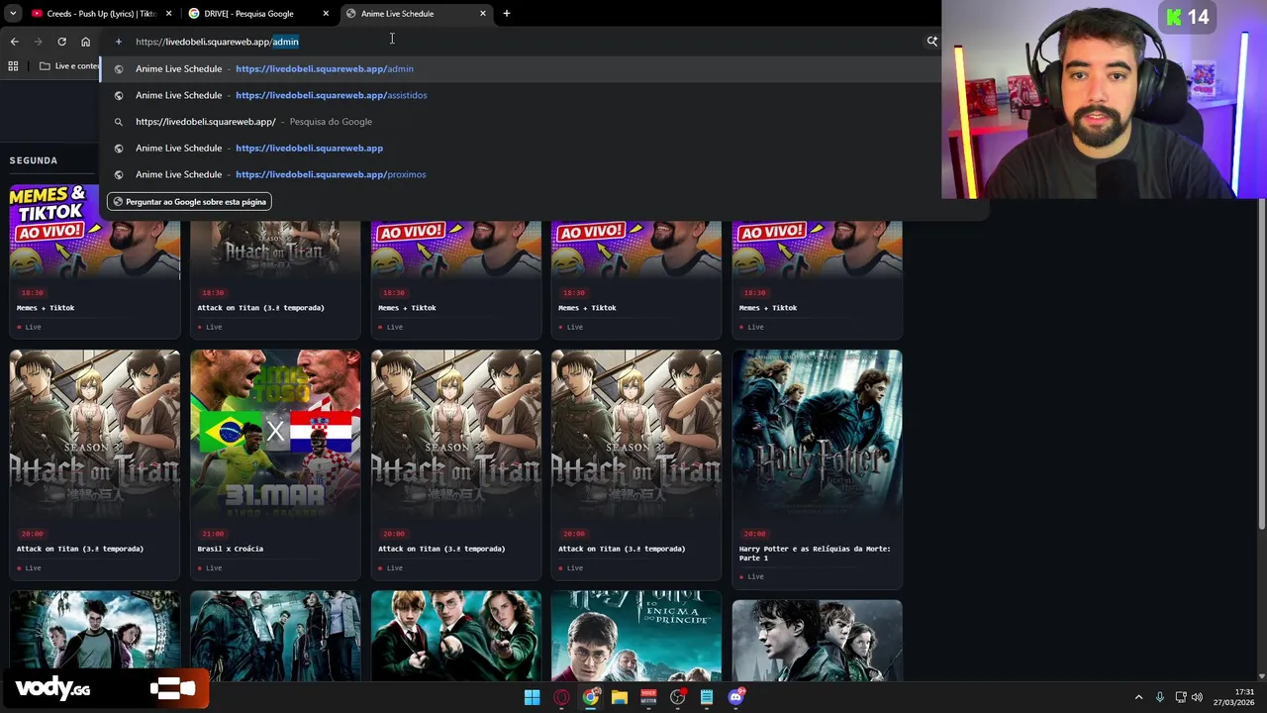Click Perguntar ao Google sobre esta página
Screen dimensions: 1267x713
tap(189, 202)
